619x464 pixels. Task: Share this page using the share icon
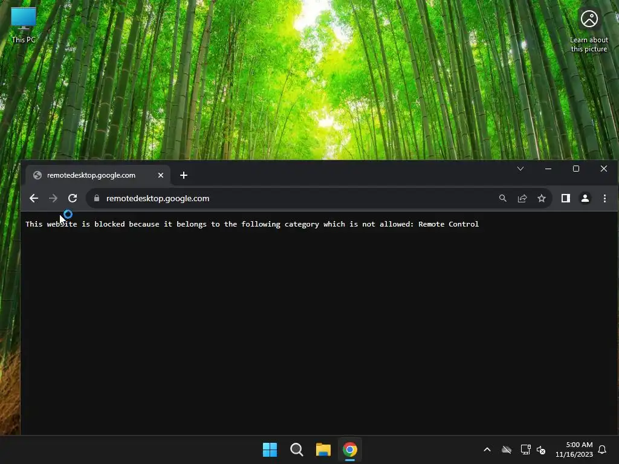[x=522, y=198]
